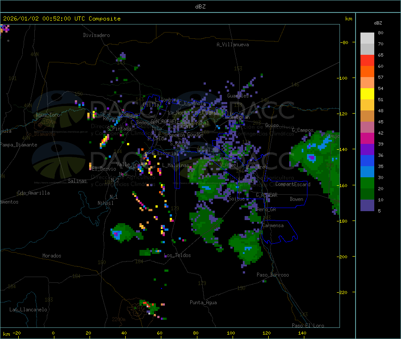Click the Lag.Llancanelo map label
Screen dimensions: 401x339
click(x=29, y=310)
